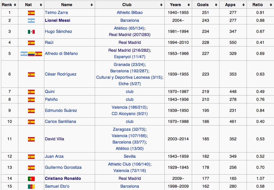Click Argentina flag in Lionel Messi row
Viewport: 274px width, 190px height.
[x=31, y=21]
